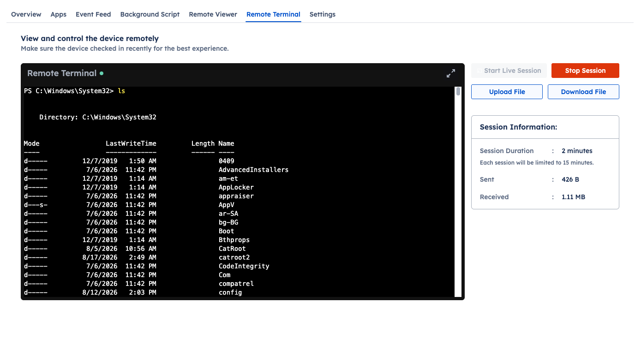The image size is (635, 338).
Task: Click the am-et directory name
Action: click(x=228, y=178)
